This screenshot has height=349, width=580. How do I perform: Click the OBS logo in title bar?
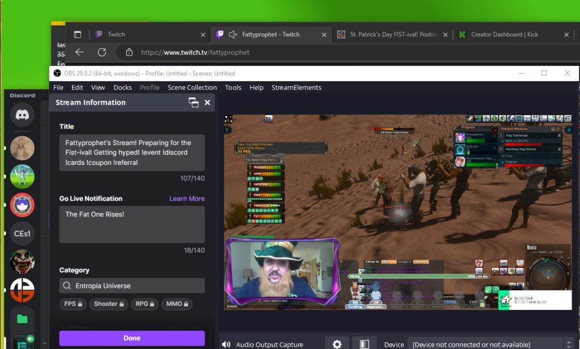pos(57,73)
